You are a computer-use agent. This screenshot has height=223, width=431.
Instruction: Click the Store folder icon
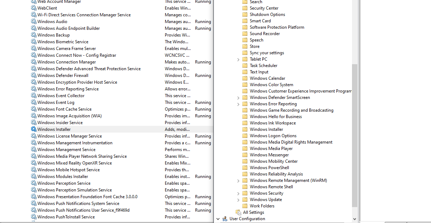245,46
